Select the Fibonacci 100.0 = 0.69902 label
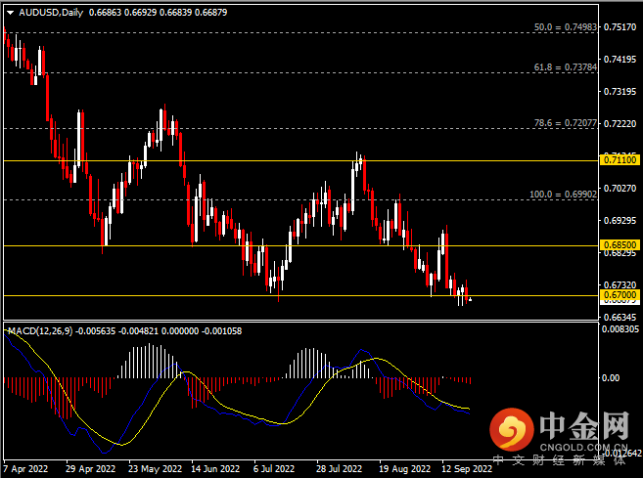643x478 pixels. [563, 195]
